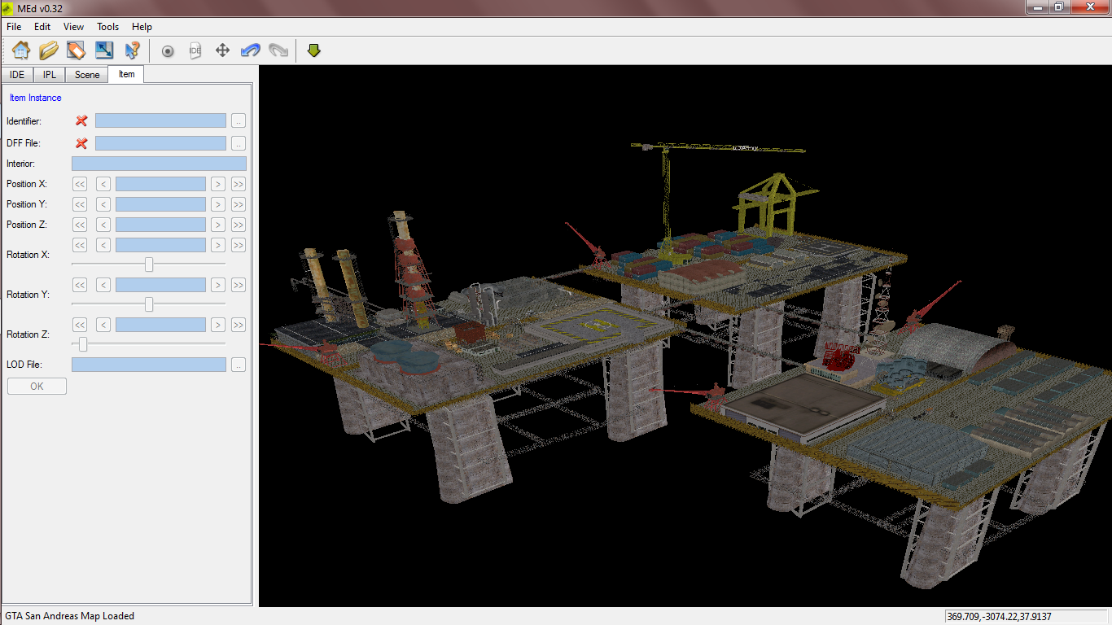The width and height of the screenshot is (1112, 625).
Task: Click 'GTA San Andreas Map Loaded' status text
Action: [69, 616]
